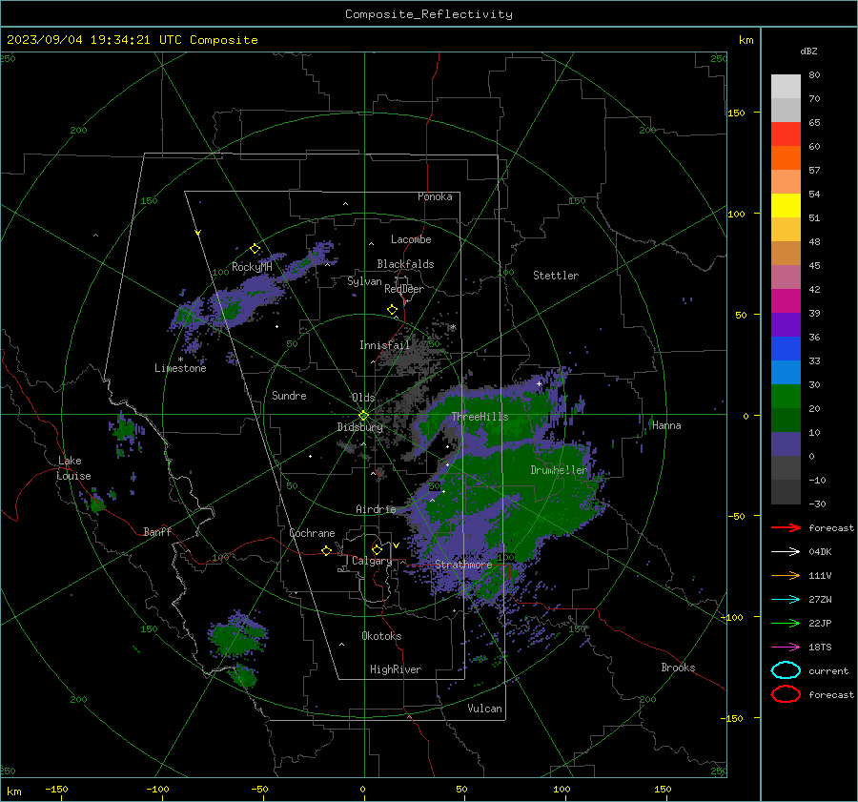Click the cyan 27ZW arrow icon
Screen dimensions: 858x802
(x=786, y=600)
